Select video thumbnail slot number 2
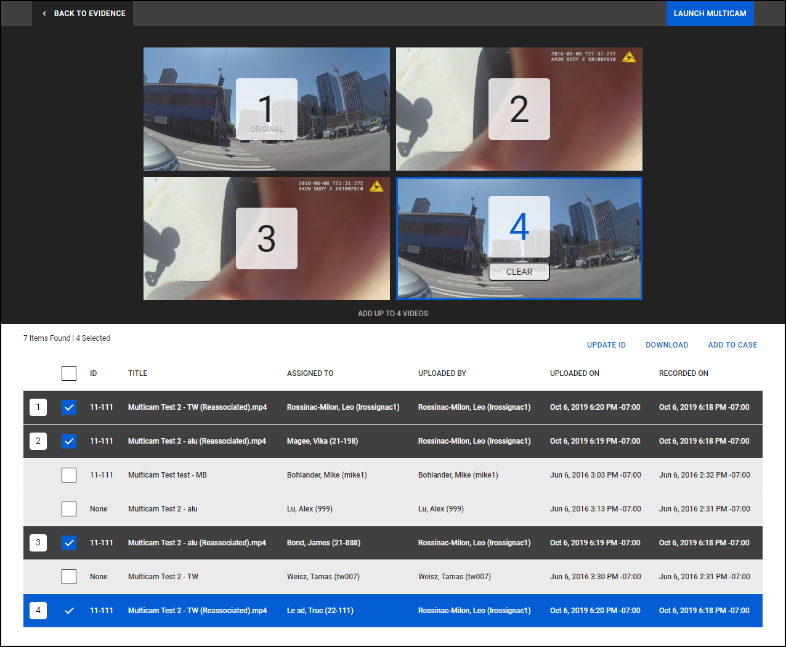Image resolution: width=786 pixels, height=647 pixels. 519,109
